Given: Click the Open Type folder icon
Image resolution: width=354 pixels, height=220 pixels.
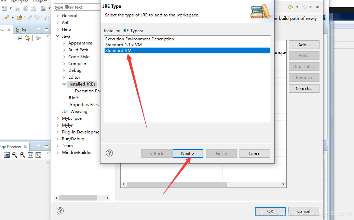Looking at the screenshot, I should tap(19, 17).
